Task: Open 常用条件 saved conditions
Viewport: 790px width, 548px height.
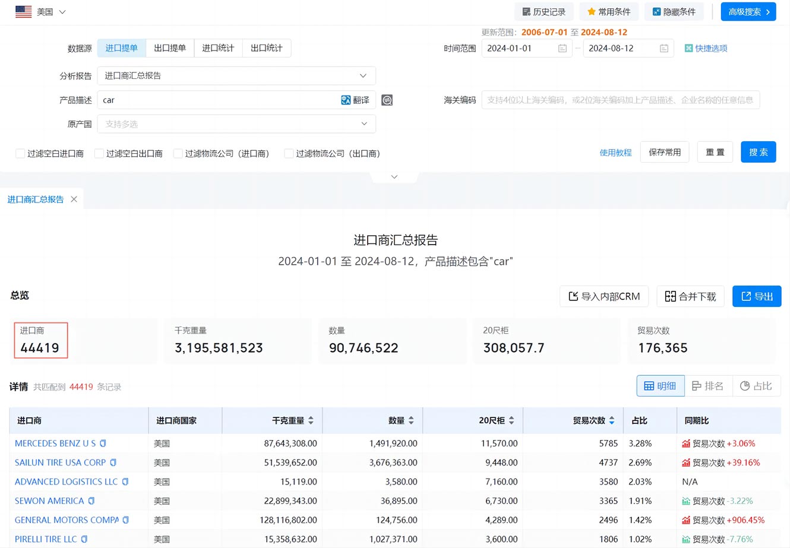Action: tap(609, 12)
